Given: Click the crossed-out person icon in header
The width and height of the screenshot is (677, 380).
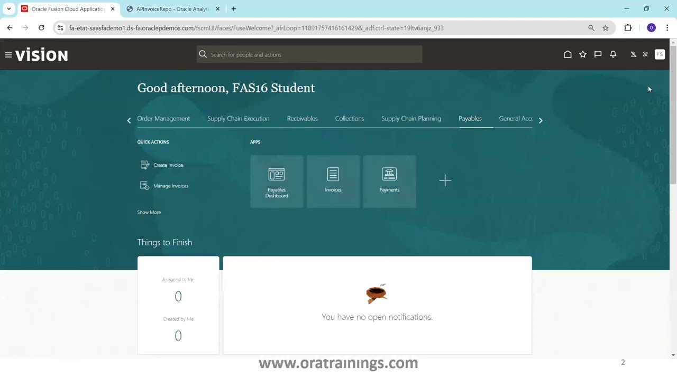Looking at the screenshot, I should (x=633, y=54).
